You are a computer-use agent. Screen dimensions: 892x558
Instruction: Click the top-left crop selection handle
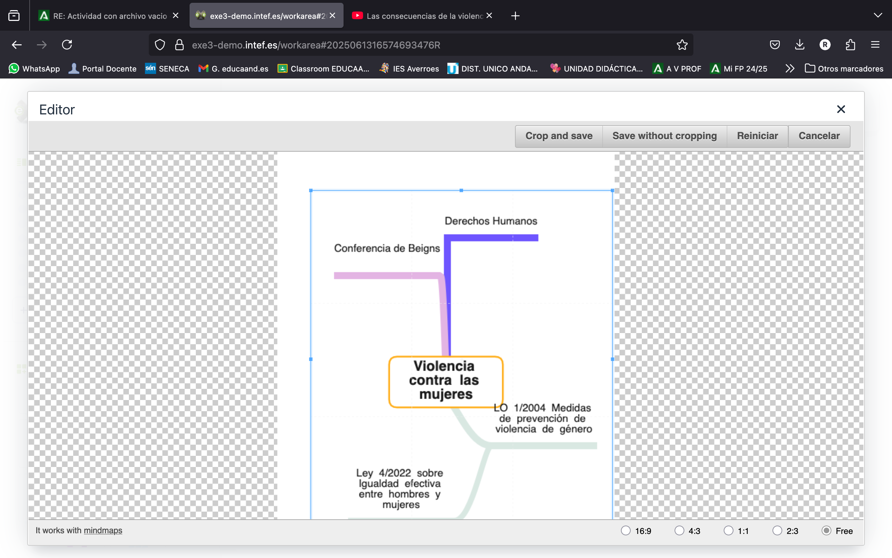(311, 190)
